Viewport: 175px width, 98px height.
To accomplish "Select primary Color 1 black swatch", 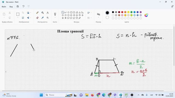I will [107, 13].
